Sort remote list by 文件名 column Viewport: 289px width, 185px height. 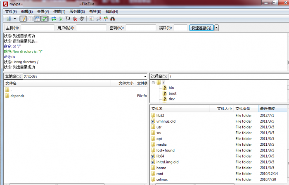click(180, 109)
